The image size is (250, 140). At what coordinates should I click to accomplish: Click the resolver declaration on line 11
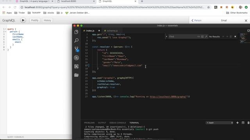[x=112, y=47]
